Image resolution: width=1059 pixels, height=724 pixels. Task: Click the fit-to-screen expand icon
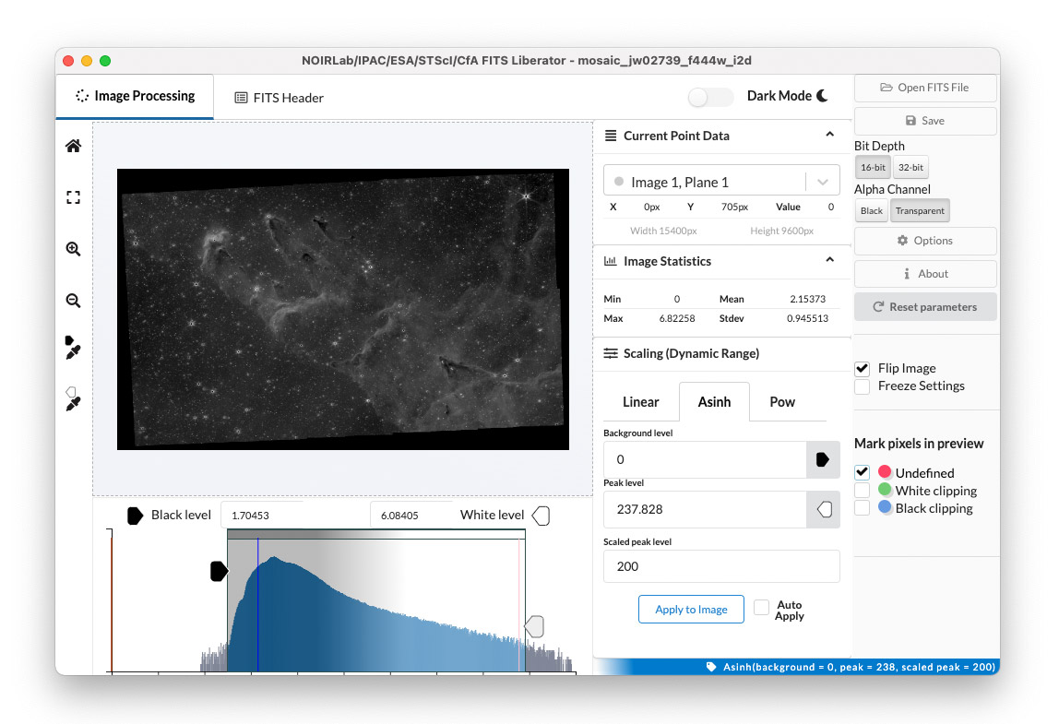click(73, 197)
